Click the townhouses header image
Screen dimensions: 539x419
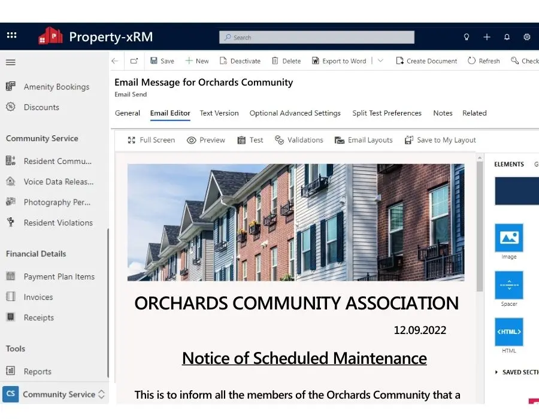pos(296,222)
